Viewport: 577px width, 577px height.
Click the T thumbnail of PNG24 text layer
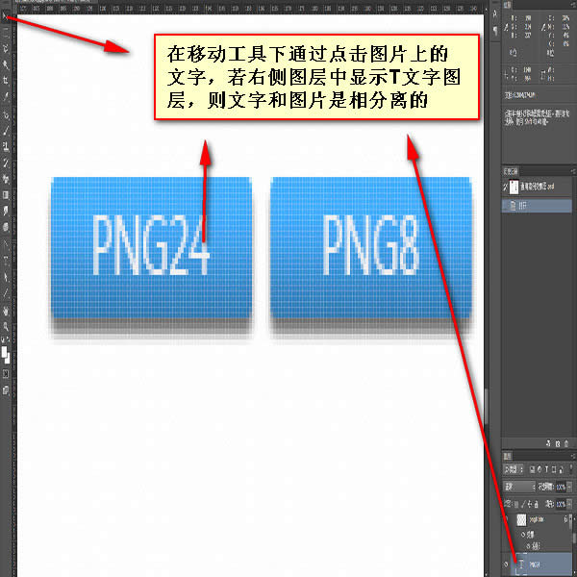(521, 565)
